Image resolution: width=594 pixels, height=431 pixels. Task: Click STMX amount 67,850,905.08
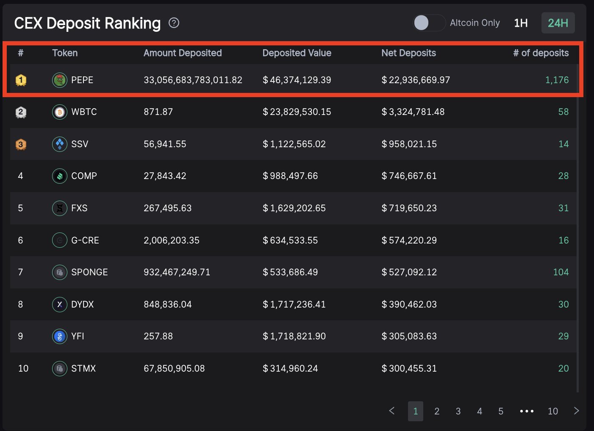[x=174, y=368]
